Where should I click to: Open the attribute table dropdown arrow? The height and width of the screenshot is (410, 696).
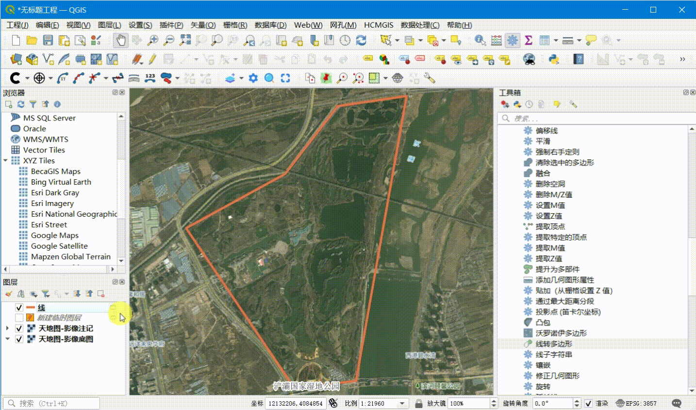(556, 40)
